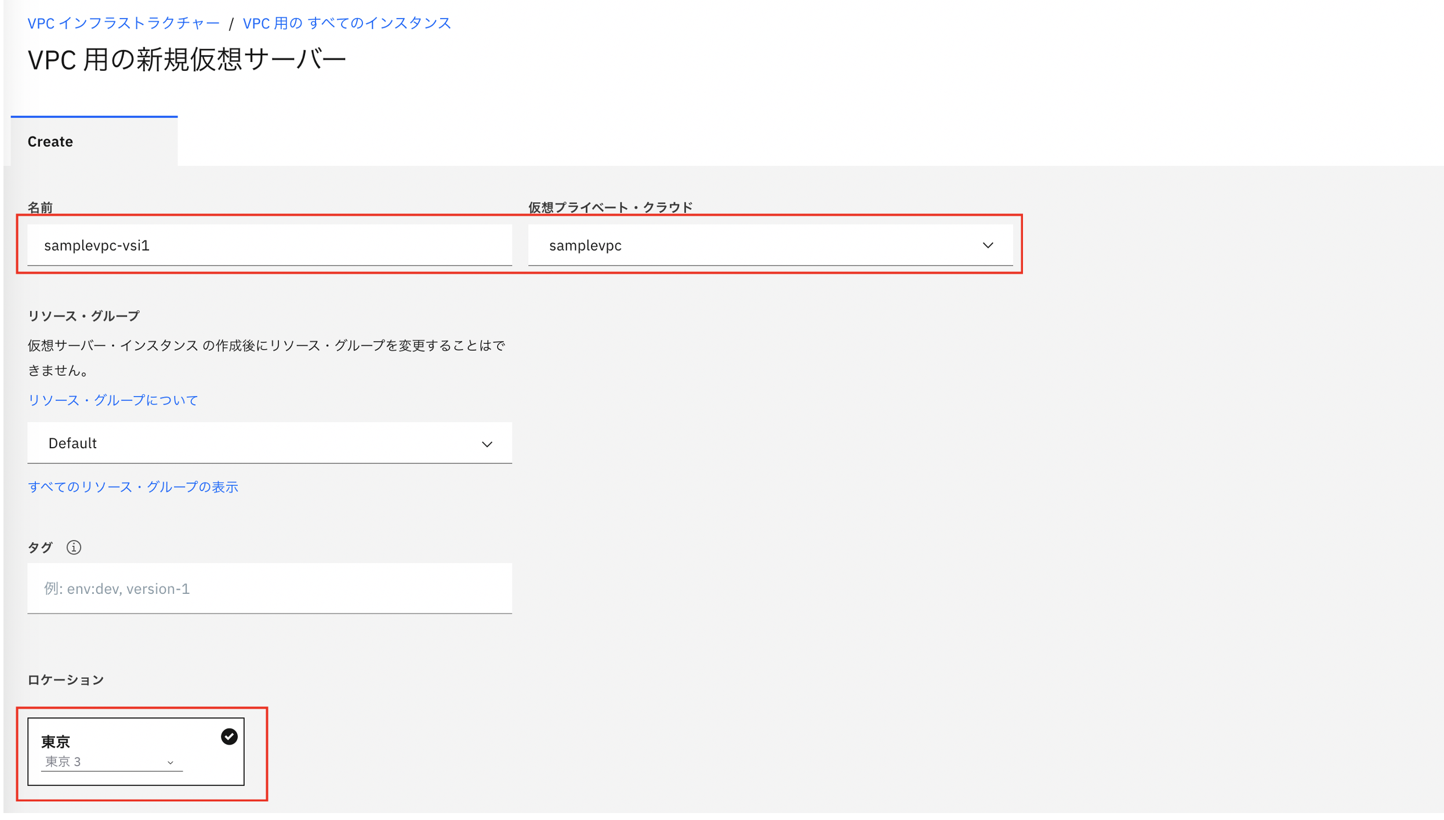Viewport: 1444px width, 820px height.
Task: Click the 仮想プライベート・クラウド field label
Action: click(x=610, y=208)
